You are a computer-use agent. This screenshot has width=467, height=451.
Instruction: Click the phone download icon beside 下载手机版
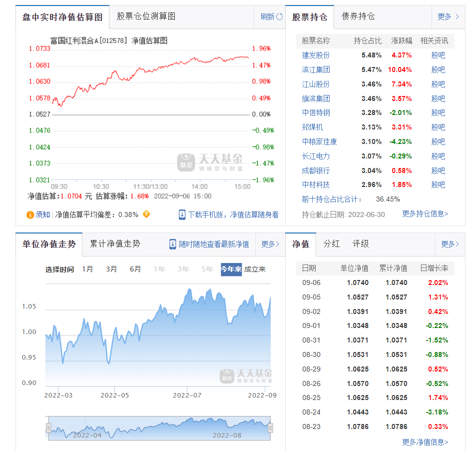coord(182,214)
